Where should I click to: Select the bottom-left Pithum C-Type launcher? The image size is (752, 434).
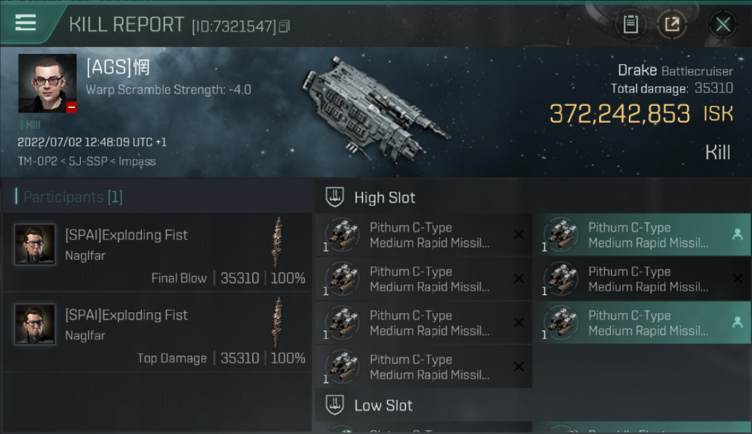[423, 367]
